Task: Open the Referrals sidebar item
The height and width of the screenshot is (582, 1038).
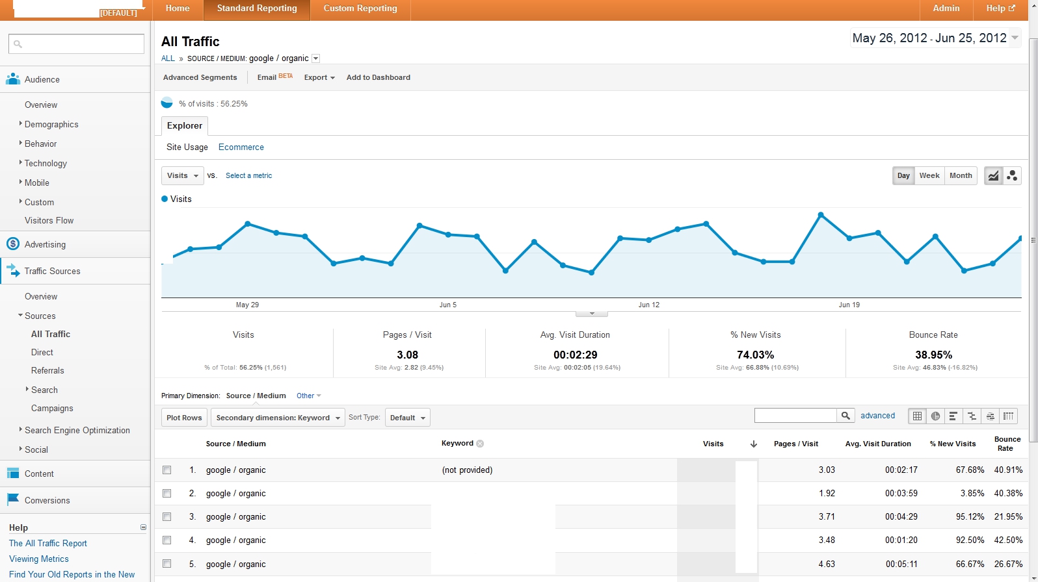Action: 47,370
